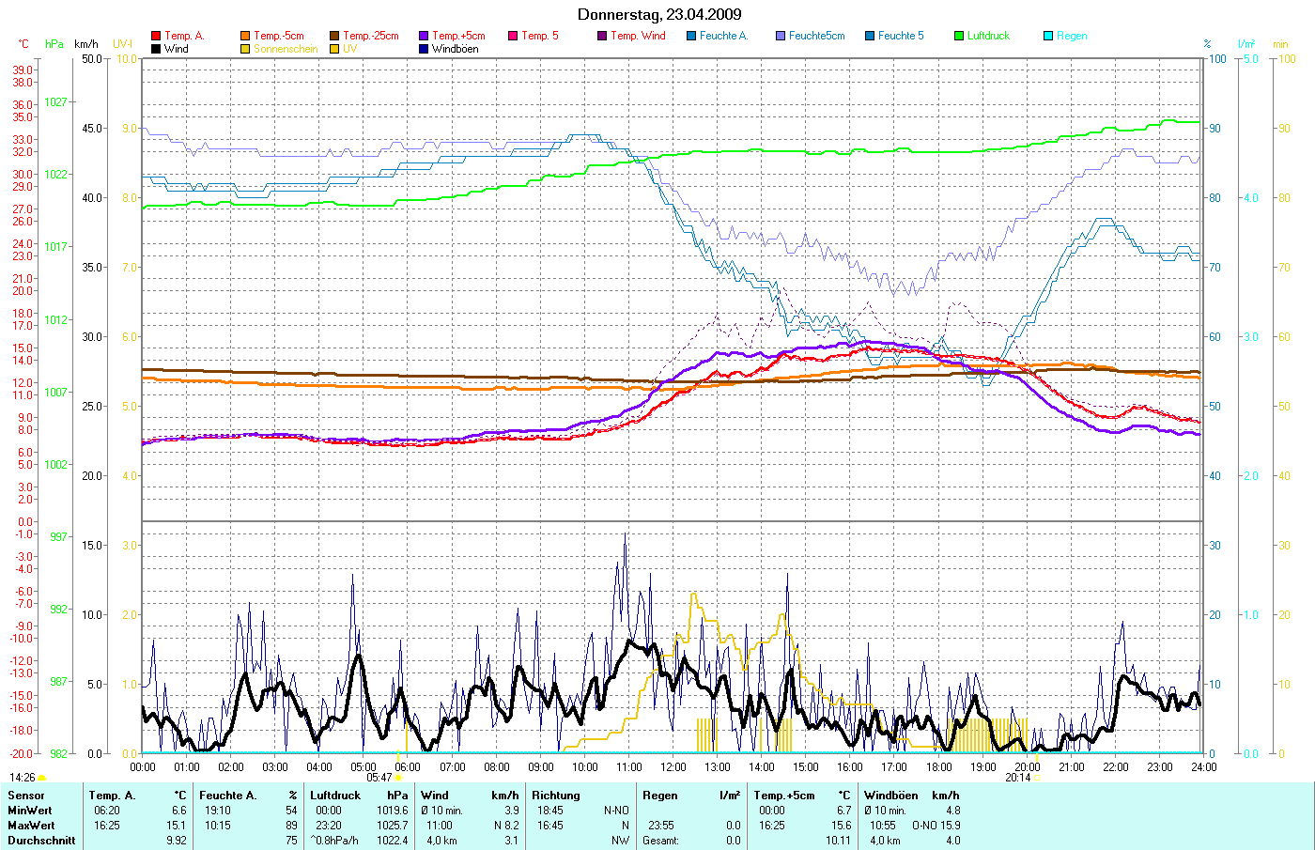1315x850 pixels.
Task: Click the Richtung column header in table
Action: 555,796
